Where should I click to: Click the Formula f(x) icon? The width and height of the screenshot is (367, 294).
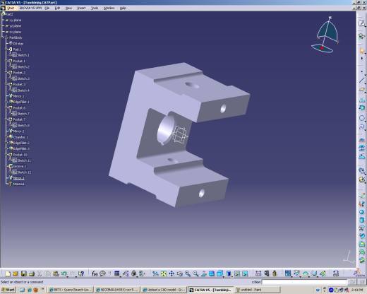coord(95,274)
